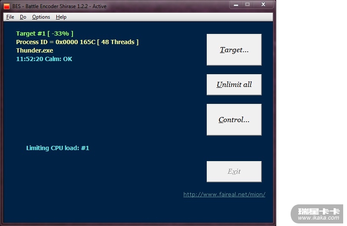Open the Options menu
This screenshot has height=226, width=347.
tap(41, 17)
